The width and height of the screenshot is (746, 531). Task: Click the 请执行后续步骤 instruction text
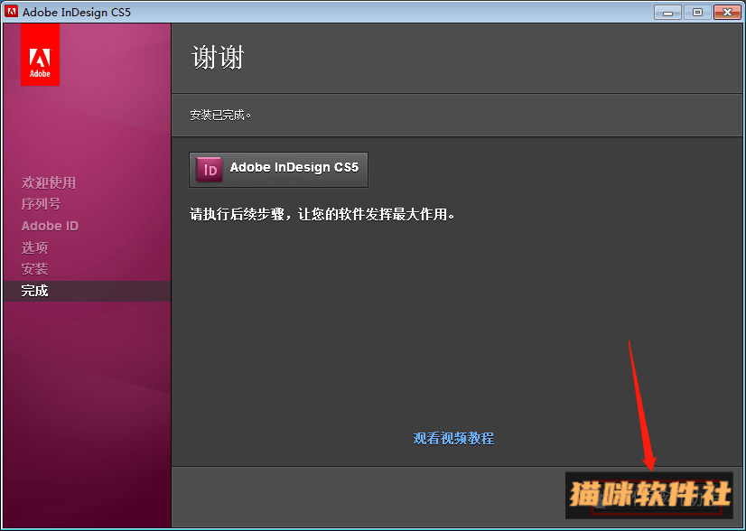pyautogui.click(x=322, y=214)
